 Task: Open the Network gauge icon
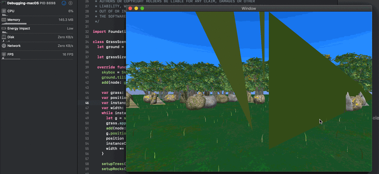point(4,46)
